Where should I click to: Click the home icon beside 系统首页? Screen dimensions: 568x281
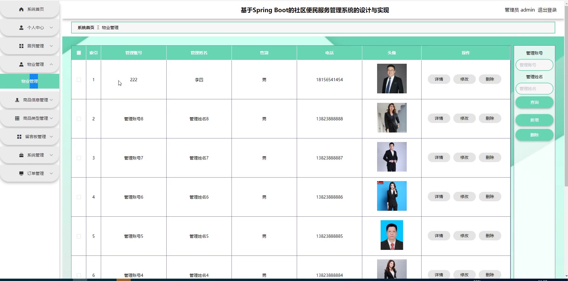pyautogui.click(x=21, y=9)
